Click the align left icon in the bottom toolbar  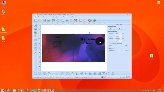(90, 74)
